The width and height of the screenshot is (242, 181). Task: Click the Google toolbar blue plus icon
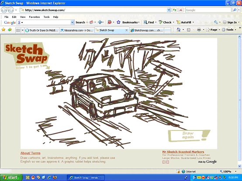pos(100,22)
